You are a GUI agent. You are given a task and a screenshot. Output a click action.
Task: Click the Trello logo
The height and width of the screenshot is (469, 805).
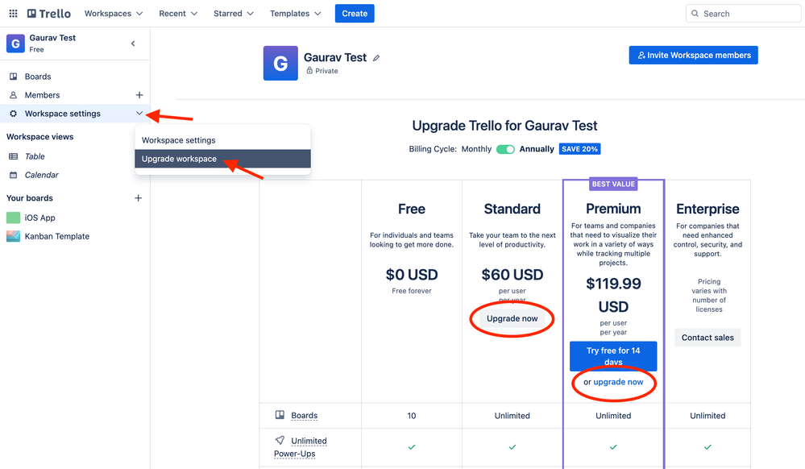(49, 14)
